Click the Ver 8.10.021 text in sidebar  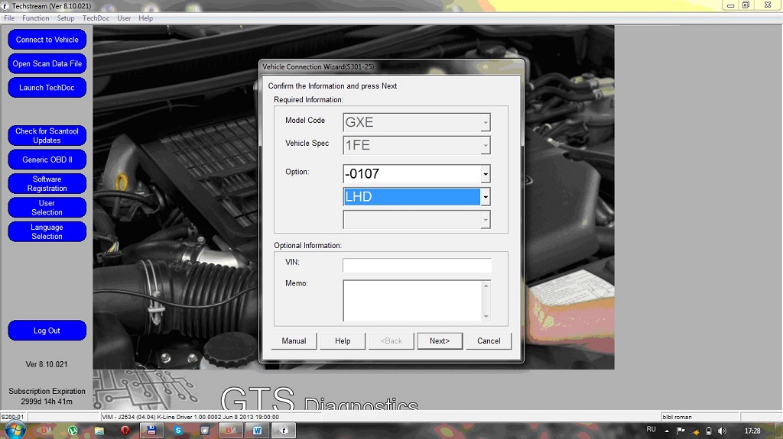[x=47, y=364]
